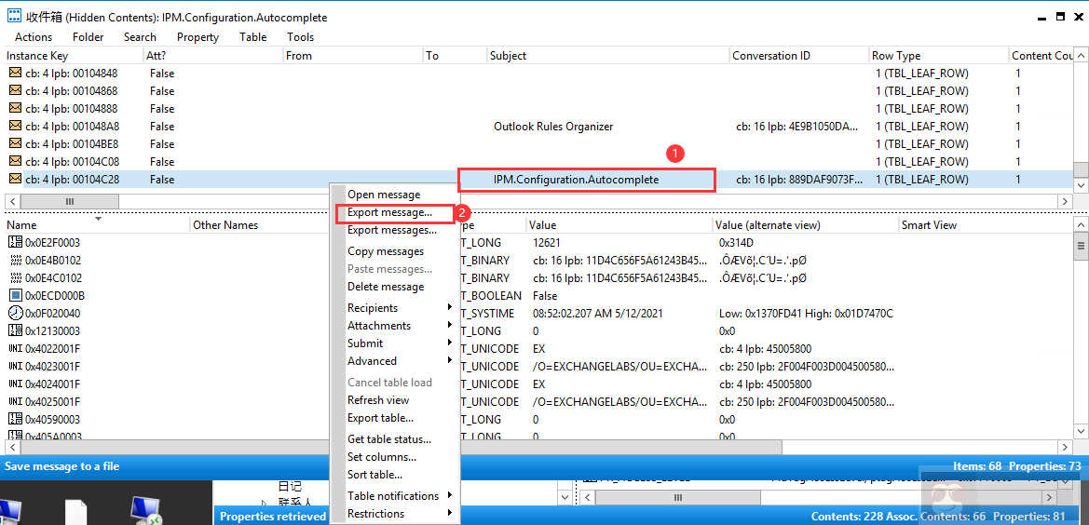
Task: Click the Smart View column header
Action: [929, 225]
